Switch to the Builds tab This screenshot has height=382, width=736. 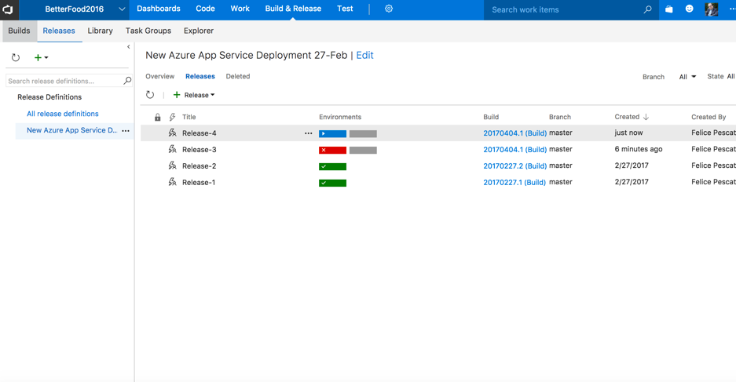(x=20, y=31)
